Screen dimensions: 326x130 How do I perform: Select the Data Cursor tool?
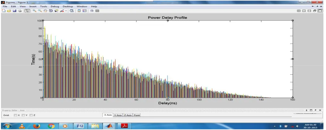coord(56,11)
